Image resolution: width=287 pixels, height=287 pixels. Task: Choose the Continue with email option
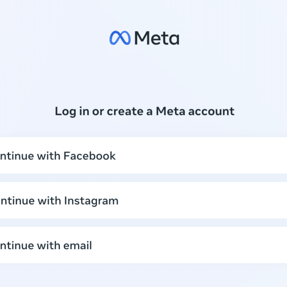[x=143, y=245]
